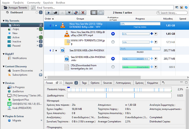Show hidden tabs with the overflow chevron
The height and width of the screenshot is (129, 189).
(x=163, y=82)
